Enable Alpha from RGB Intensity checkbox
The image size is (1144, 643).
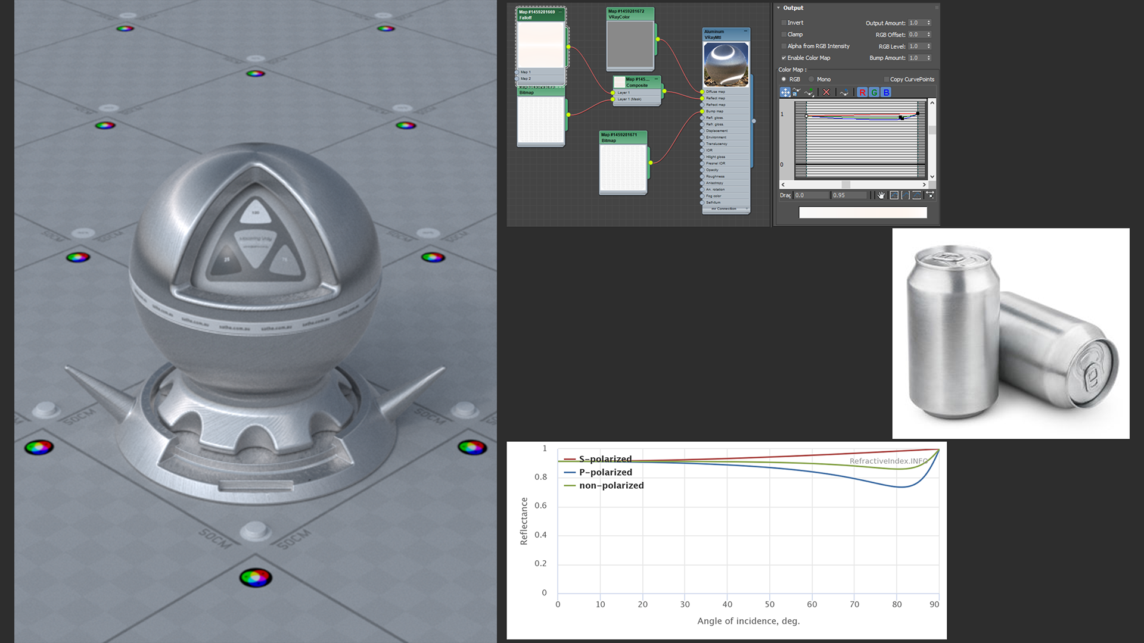tap(784, 46)
